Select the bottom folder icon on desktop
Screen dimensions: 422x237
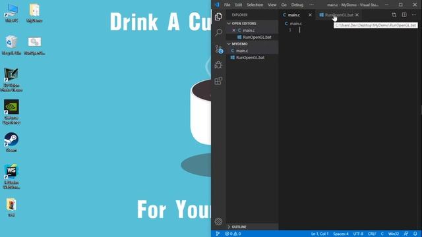(11, 207)
